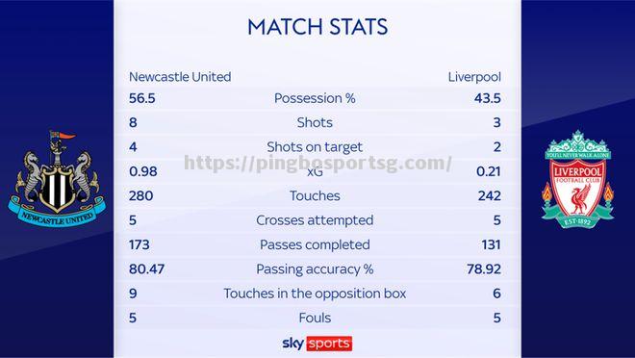Click Liverpool's 43.5 possession value

tap(488, 98)
